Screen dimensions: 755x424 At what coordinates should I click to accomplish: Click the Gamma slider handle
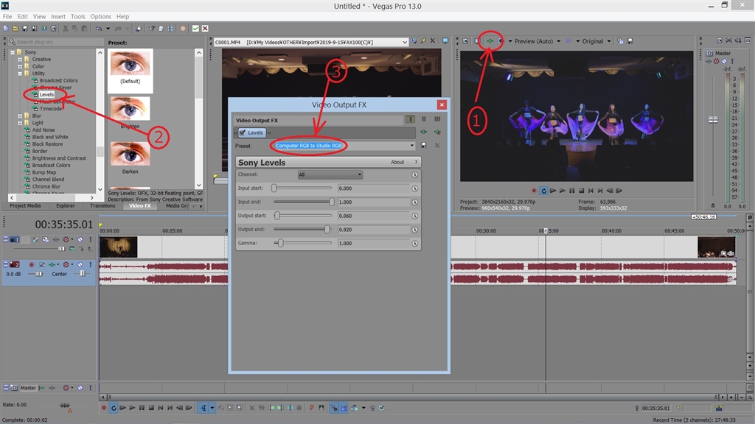(x=281, y=243)
